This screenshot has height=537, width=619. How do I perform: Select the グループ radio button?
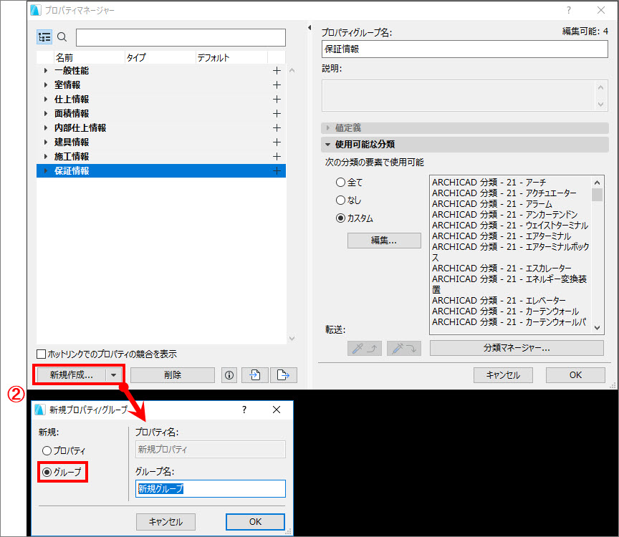tap(47, 472)
